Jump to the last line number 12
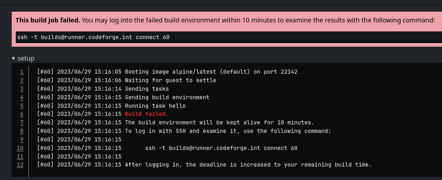This screenshot has height=180, width=442. (x=20, y=165)
